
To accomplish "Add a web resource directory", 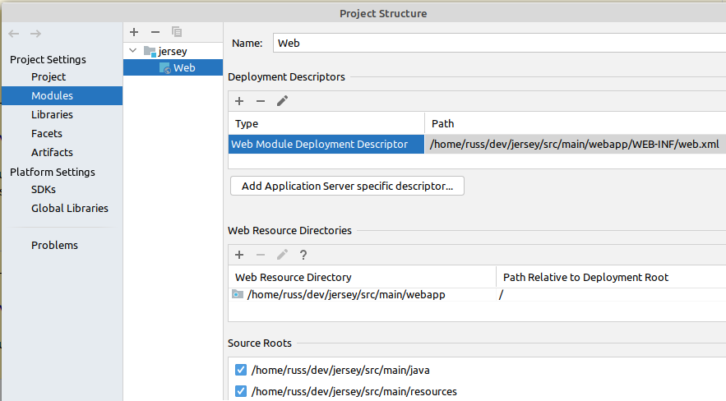I will tap(239, 255).
